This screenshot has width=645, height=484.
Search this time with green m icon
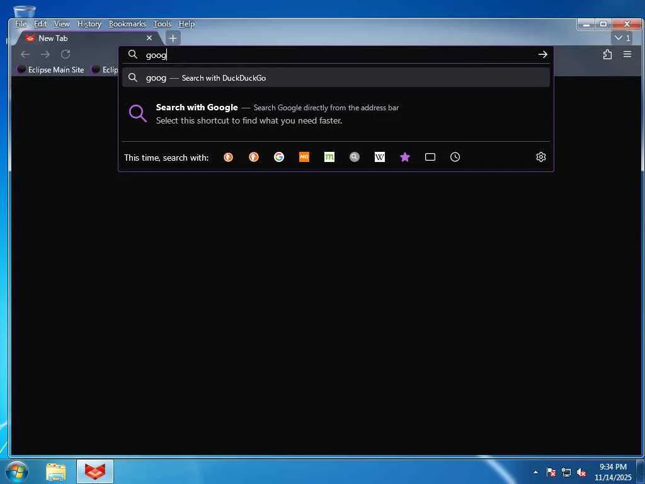[329, 157]
